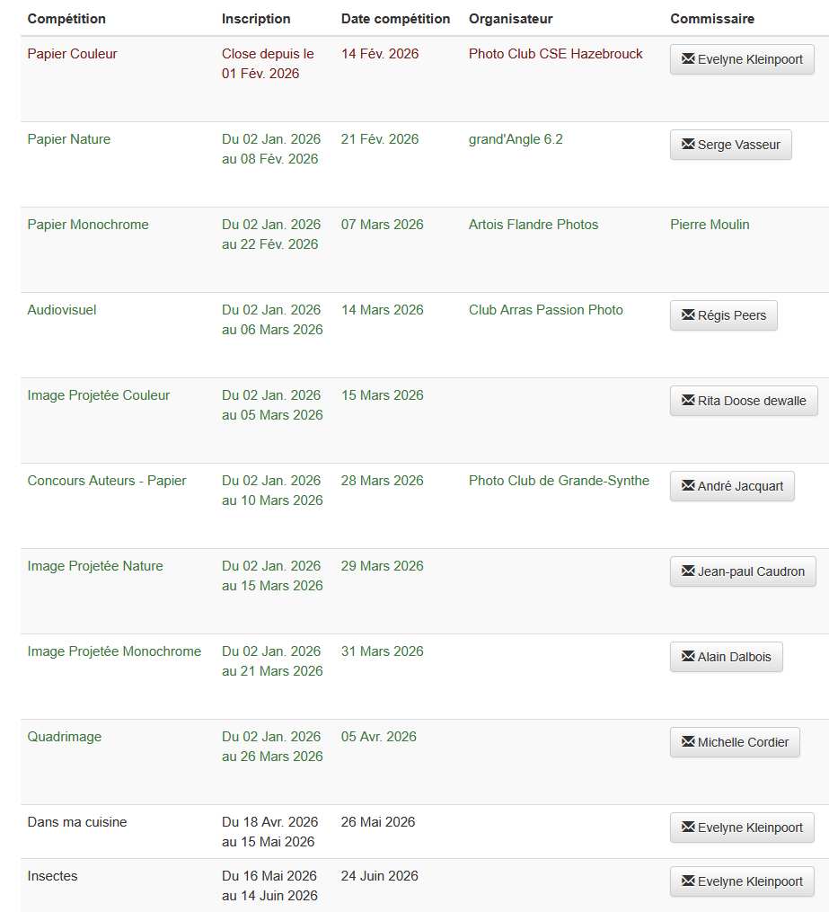Click envelope icon in Papier Couleur row
Viewport: 829px width, 912px height.
click(x=688, y=59)
